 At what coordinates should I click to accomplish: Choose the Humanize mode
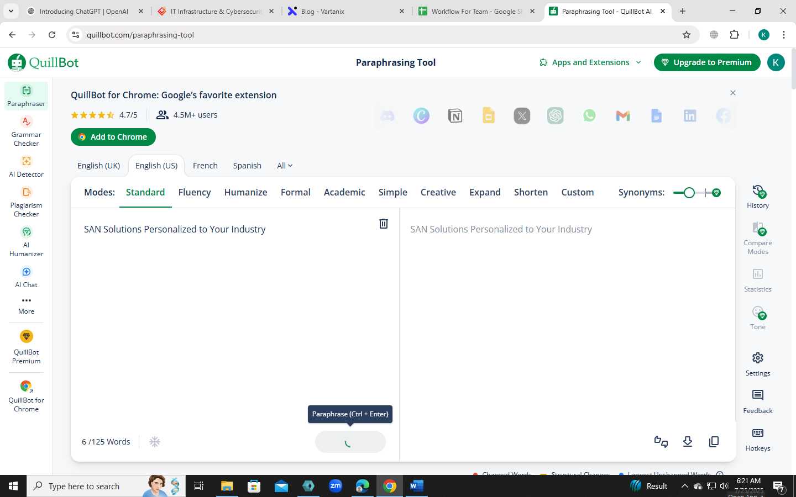click(245, 192)
